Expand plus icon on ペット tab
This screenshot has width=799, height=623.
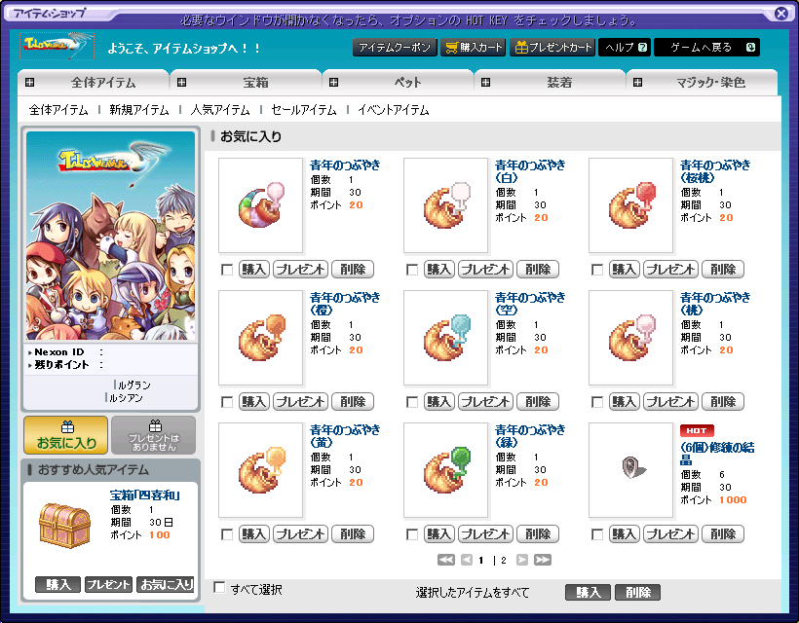click(x=334, y=83)
